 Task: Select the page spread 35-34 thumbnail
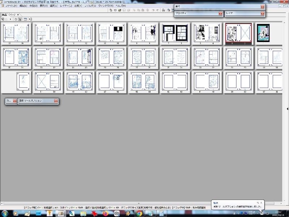coord(16,58)
